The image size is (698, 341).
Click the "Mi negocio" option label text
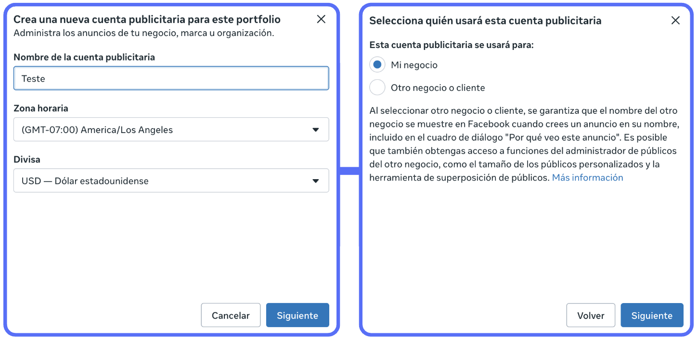[414, 65]
